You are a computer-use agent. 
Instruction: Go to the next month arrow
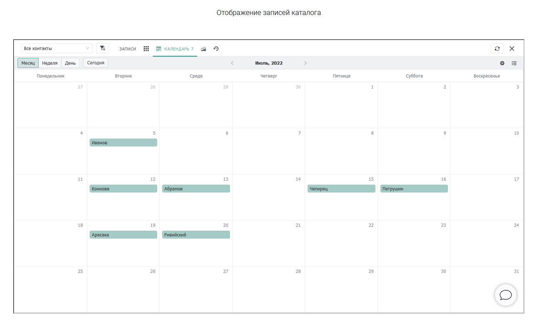[305, 63]
